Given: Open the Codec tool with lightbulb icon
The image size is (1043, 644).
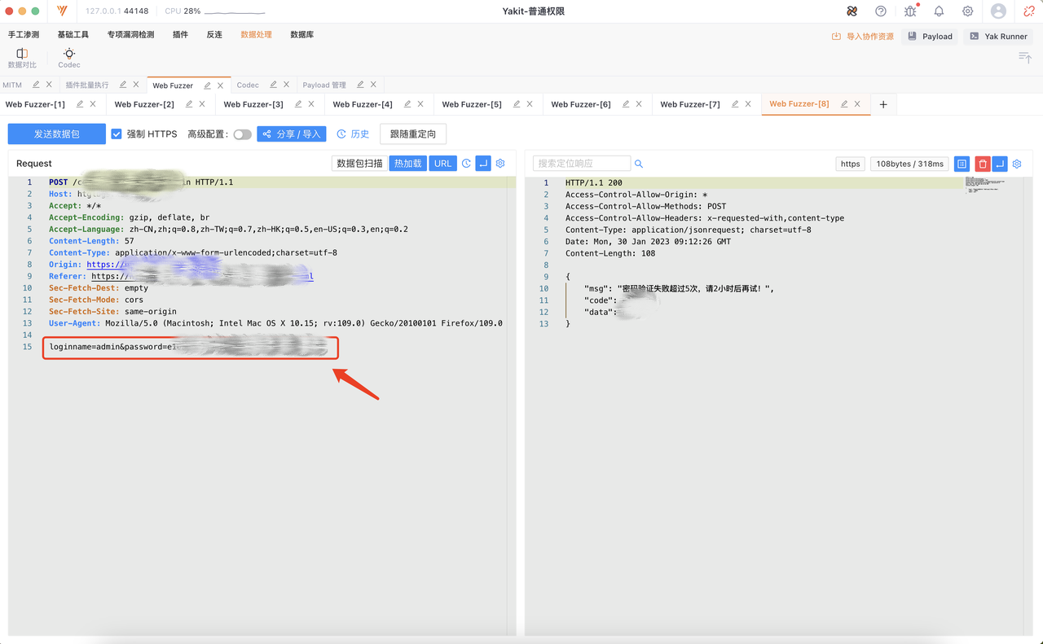Looking at the screenshot, I should [69, 58].
